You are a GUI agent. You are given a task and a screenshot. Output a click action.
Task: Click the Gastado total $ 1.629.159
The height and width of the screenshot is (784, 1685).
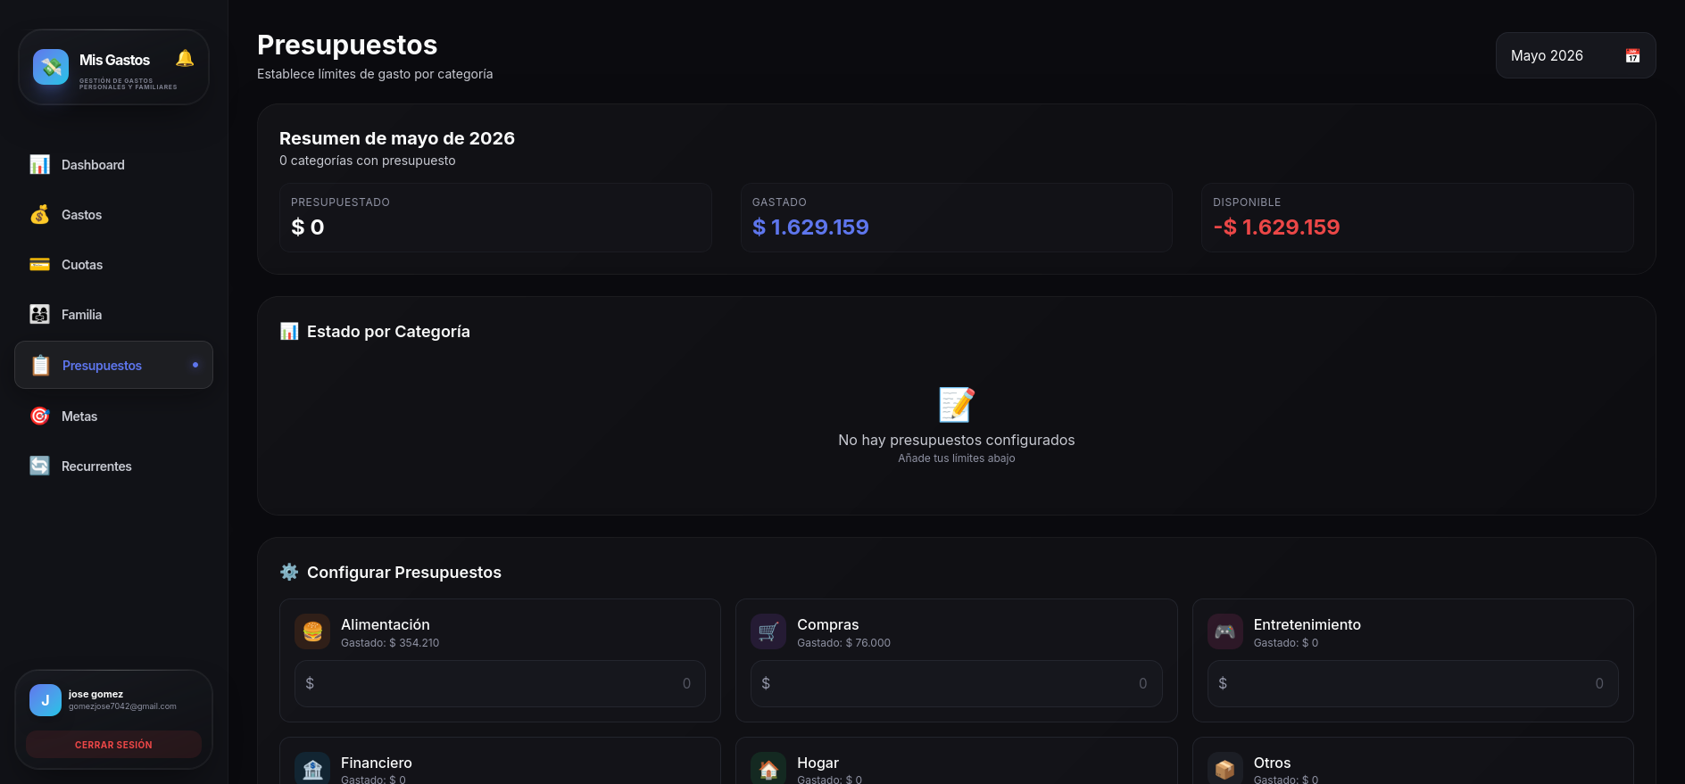(810, 227)
